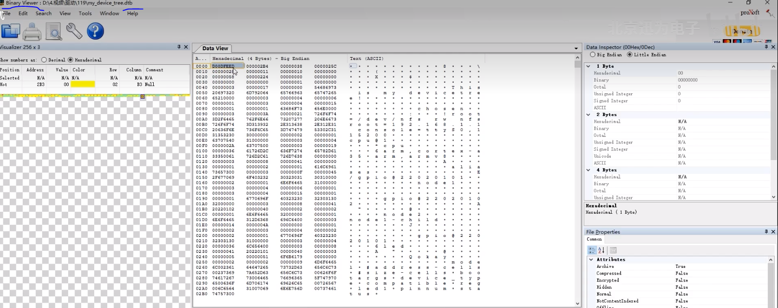Open the Window menu
The image size is (778, 308).
coord(109,14)
